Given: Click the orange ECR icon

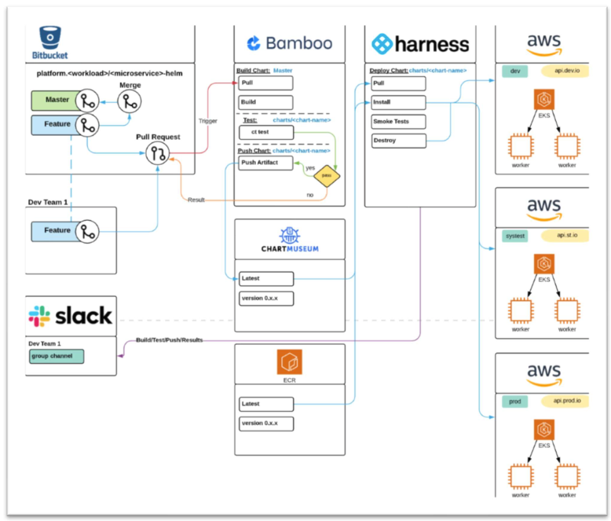Looking at the screenshot, I should tap(290, 362).
